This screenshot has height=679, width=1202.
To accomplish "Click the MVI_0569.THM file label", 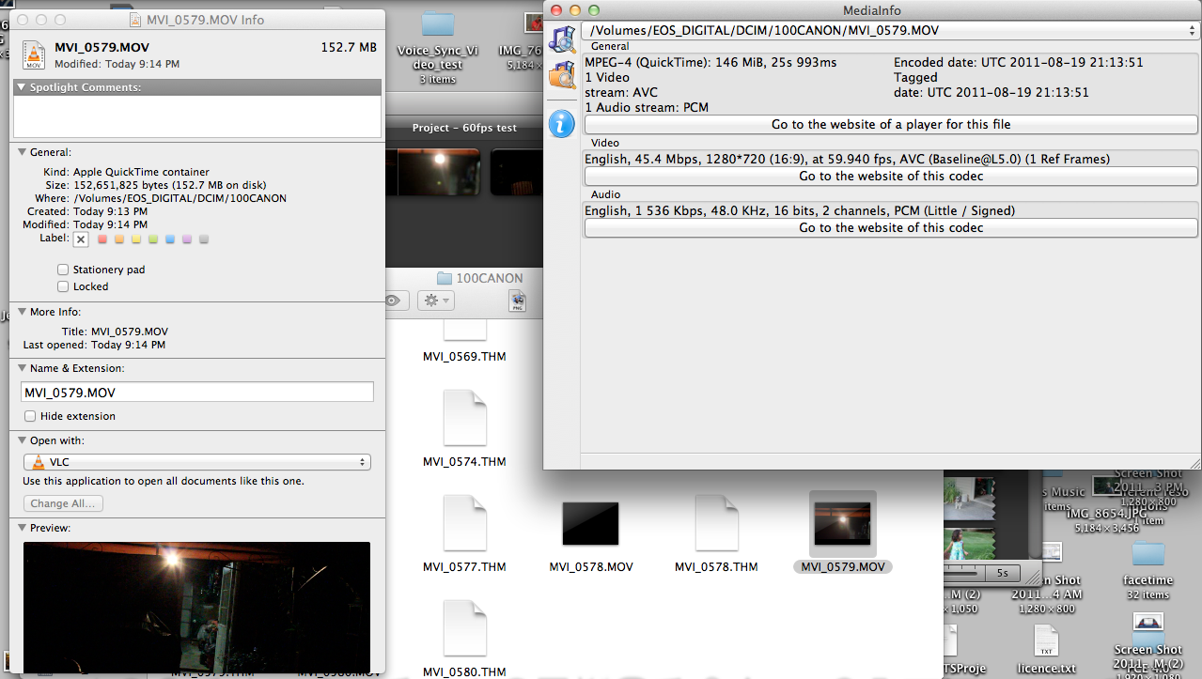I will pos(464,357).
